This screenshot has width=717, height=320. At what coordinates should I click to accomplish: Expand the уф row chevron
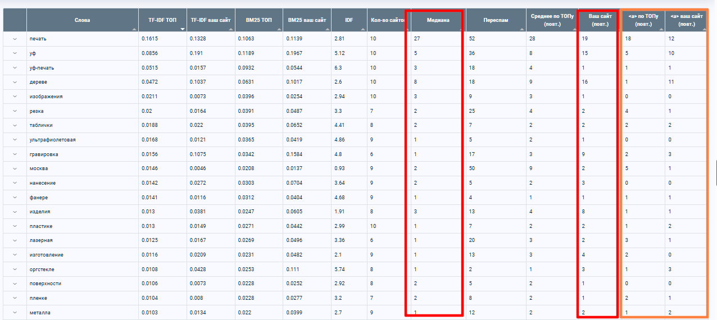pos(15,53)
